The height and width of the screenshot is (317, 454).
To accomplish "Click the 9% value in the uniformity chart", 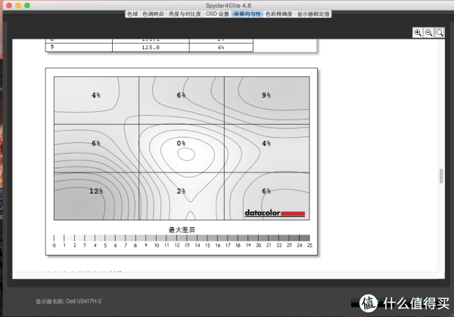I will pos(266,95).
